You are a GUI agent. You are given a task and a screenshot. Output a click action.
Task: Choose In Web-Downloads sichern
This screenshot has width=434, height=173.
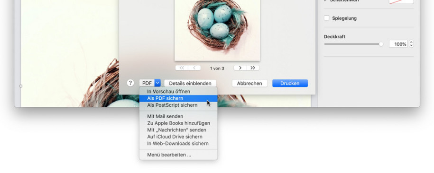coord(178,144)
